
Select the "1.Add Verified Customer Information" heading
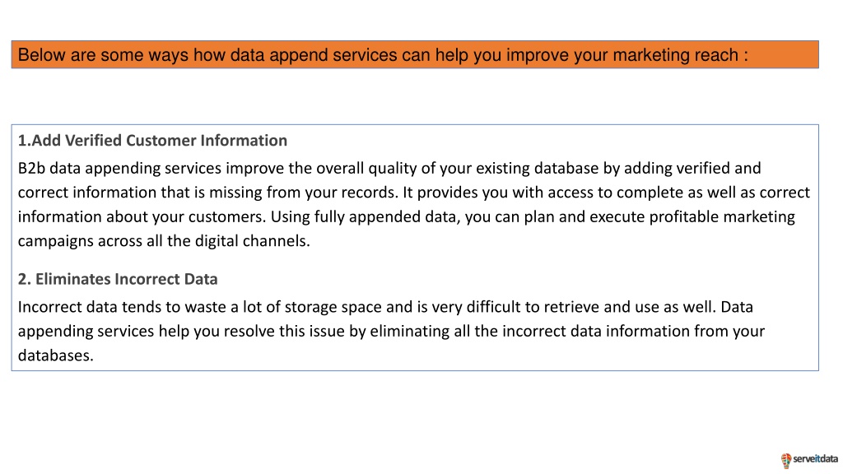(x=152, y=140)
